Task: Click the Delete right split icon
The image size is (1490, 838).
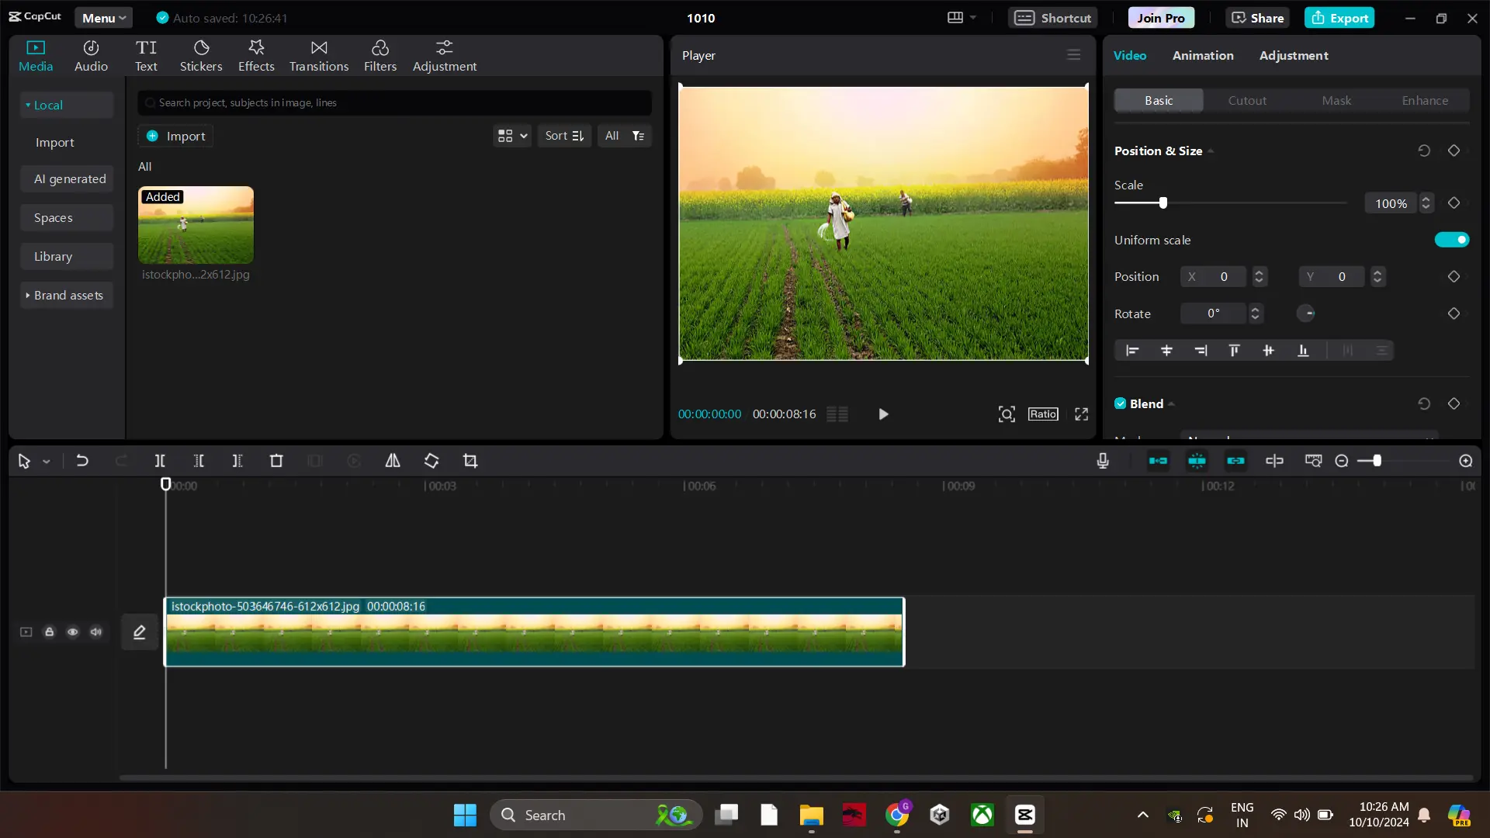Action: [x=237, y=461]
